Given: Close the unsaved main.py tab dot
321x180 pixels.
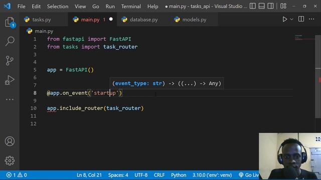Looking at the screenshot, I should pos(111,19).
